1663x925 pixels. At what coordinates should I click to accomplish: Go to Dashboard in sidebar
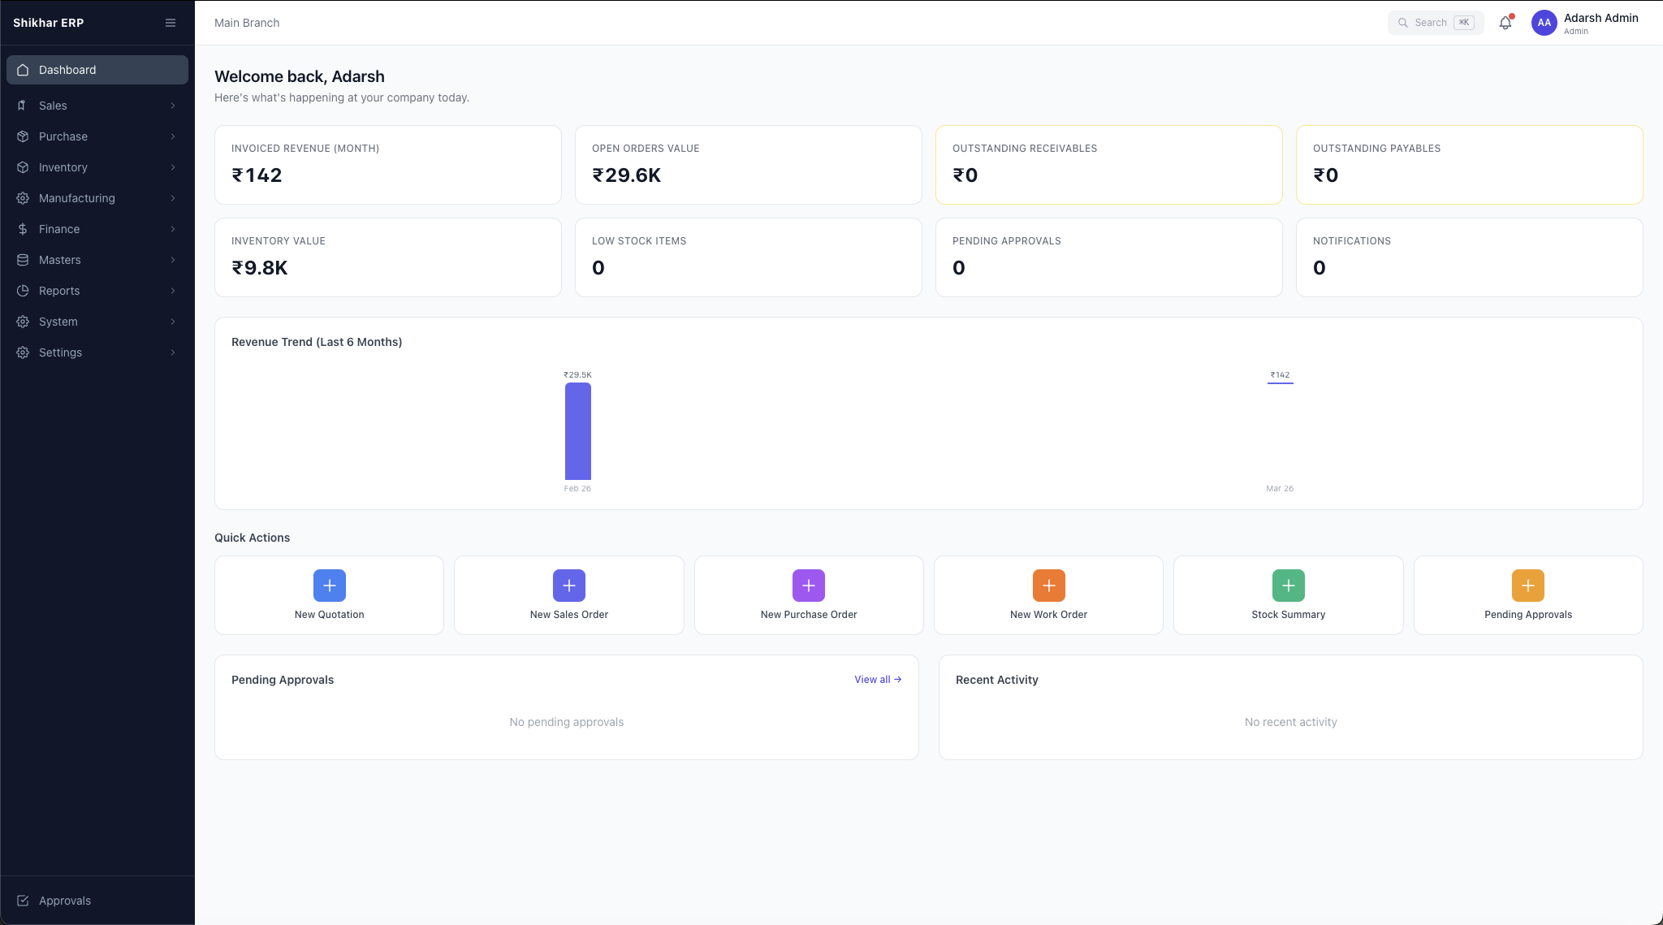[x=97, y=70]
